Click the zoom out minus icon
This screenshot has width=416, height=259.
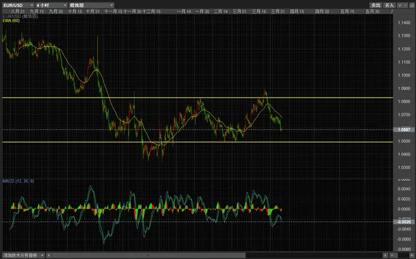tap(392, 255)
